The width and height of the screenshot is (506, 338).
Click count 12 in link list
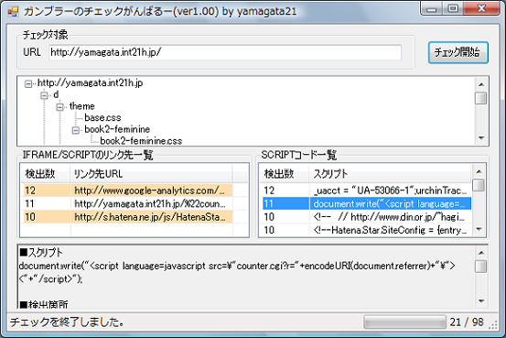click(30, 191)
